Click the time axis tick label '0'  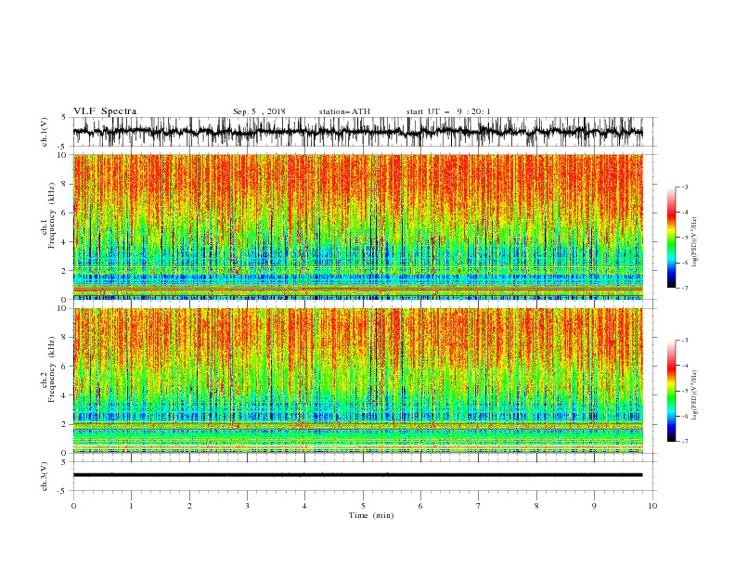pyautogui.click(x=73, y=506)
